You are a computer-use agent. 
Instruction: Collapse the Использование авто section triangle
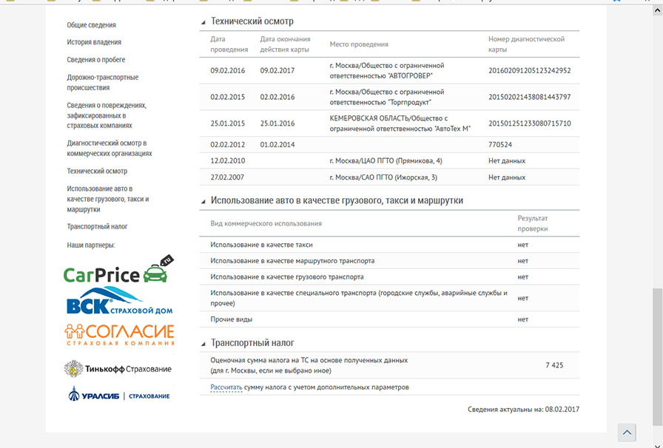tap(203, 201)
